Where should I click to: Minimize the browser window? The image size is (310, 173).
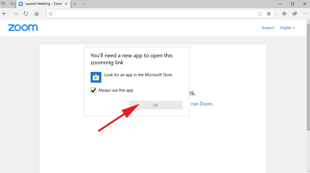click(x=280, y=4)
